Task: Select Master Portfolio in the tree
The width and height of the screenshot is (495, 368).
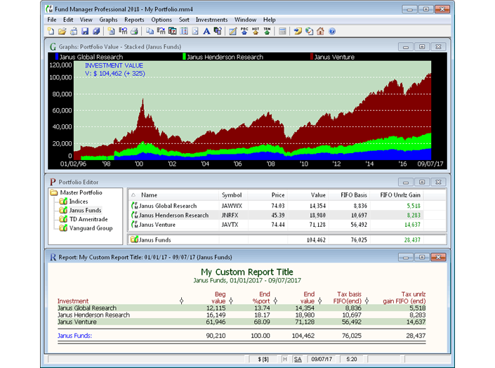Action: click(81, 192)
